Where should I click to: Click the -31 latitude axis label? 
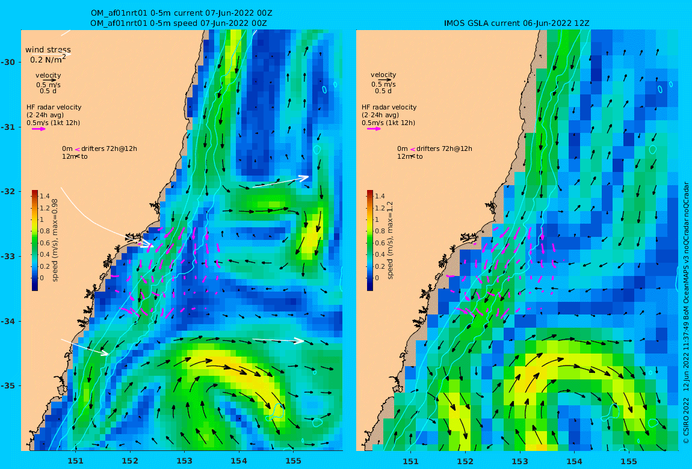7,127
